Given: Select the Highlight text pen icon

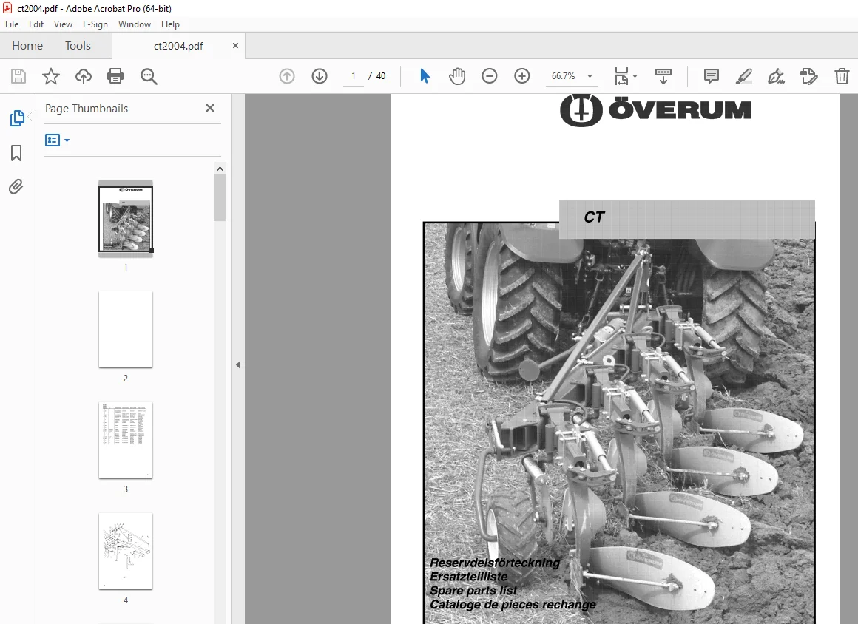Looking at the screenshot, I should (x=743, y=76).
